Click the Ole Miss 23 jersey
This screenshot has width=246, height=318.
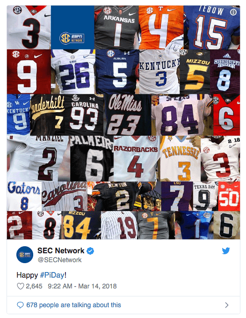128,115
